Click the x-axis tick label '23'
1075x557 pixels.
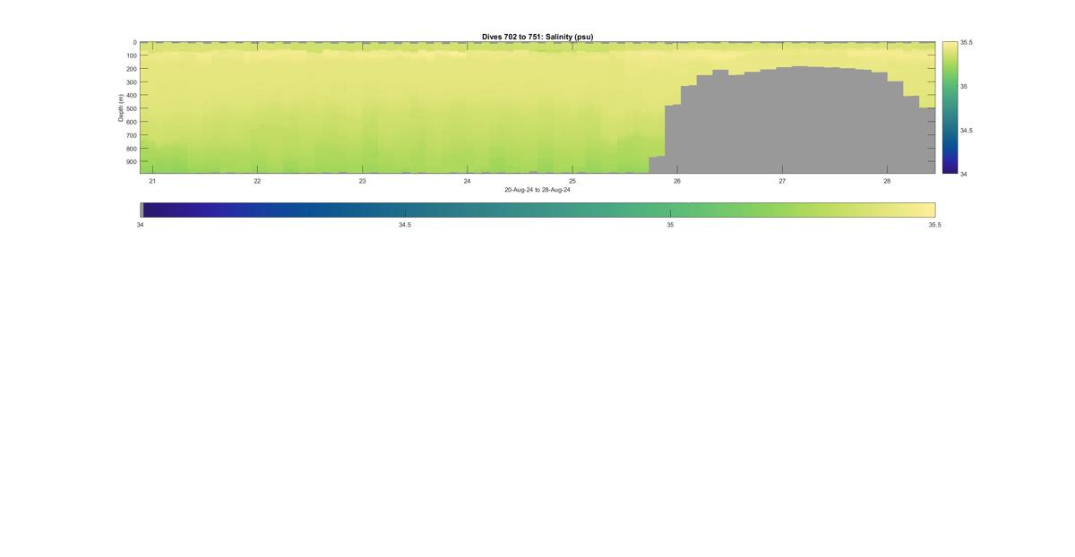click(x=362, y=181)
